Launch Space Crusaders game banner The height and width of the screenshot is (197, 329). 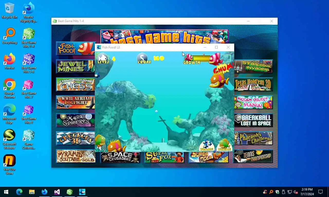coord(120,157)
